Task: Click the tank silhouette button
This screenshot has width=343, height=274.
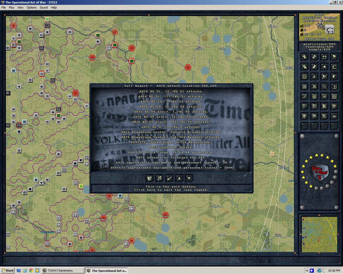Action: click(x=334, y=116)
